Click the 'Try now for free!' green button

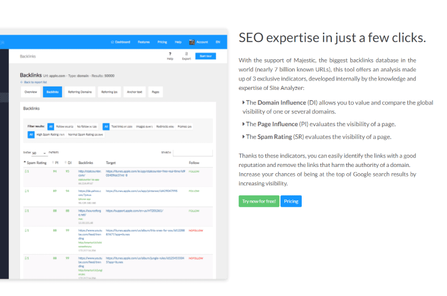point(259,201)
